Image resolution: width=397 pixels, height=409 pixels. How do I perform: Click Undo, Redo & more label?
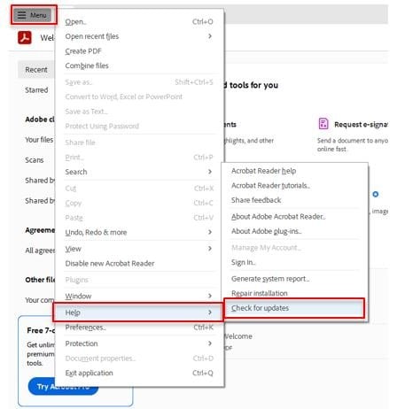[x=96, y=232]
